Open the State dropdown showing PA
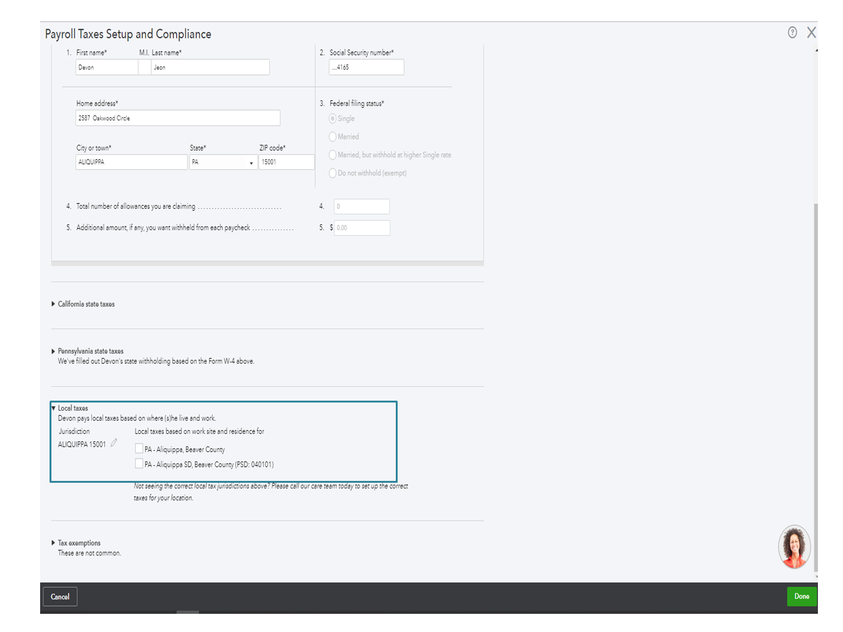 tap(223, 162)
